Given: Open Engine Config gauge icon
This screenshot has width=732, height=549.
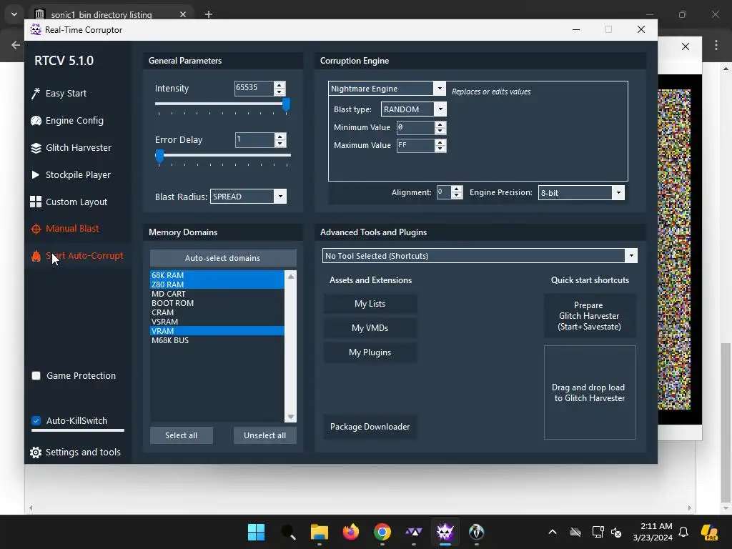Looking at the screenshot, I should pyautogui.click(x=36, y=121).
